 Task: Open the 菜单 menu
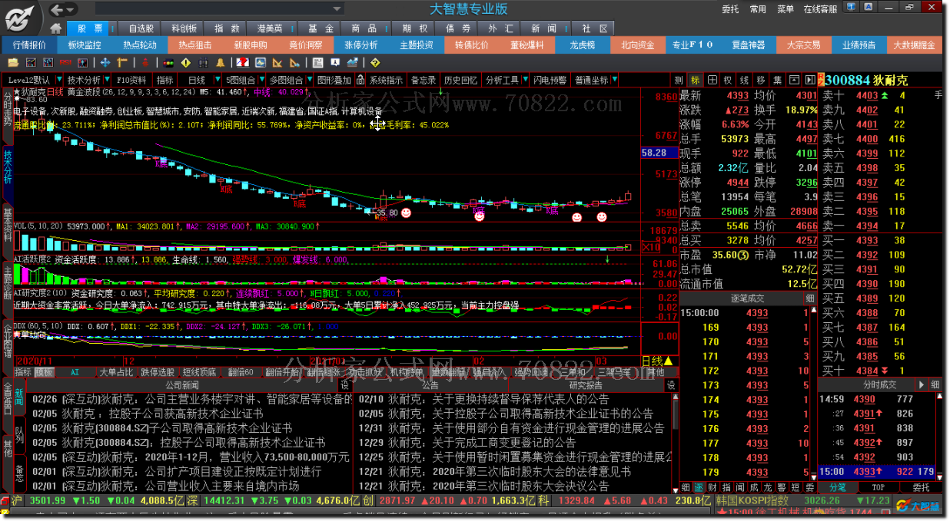pos(786,9)
